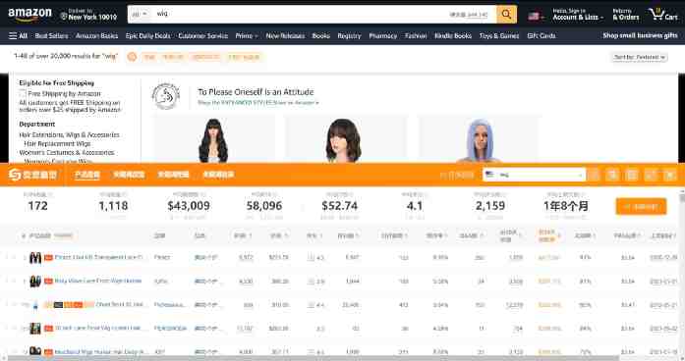Open Best Sellers in navigation bar
The height and width of the screenshot is (361, 685).
(x=51, y=35)
